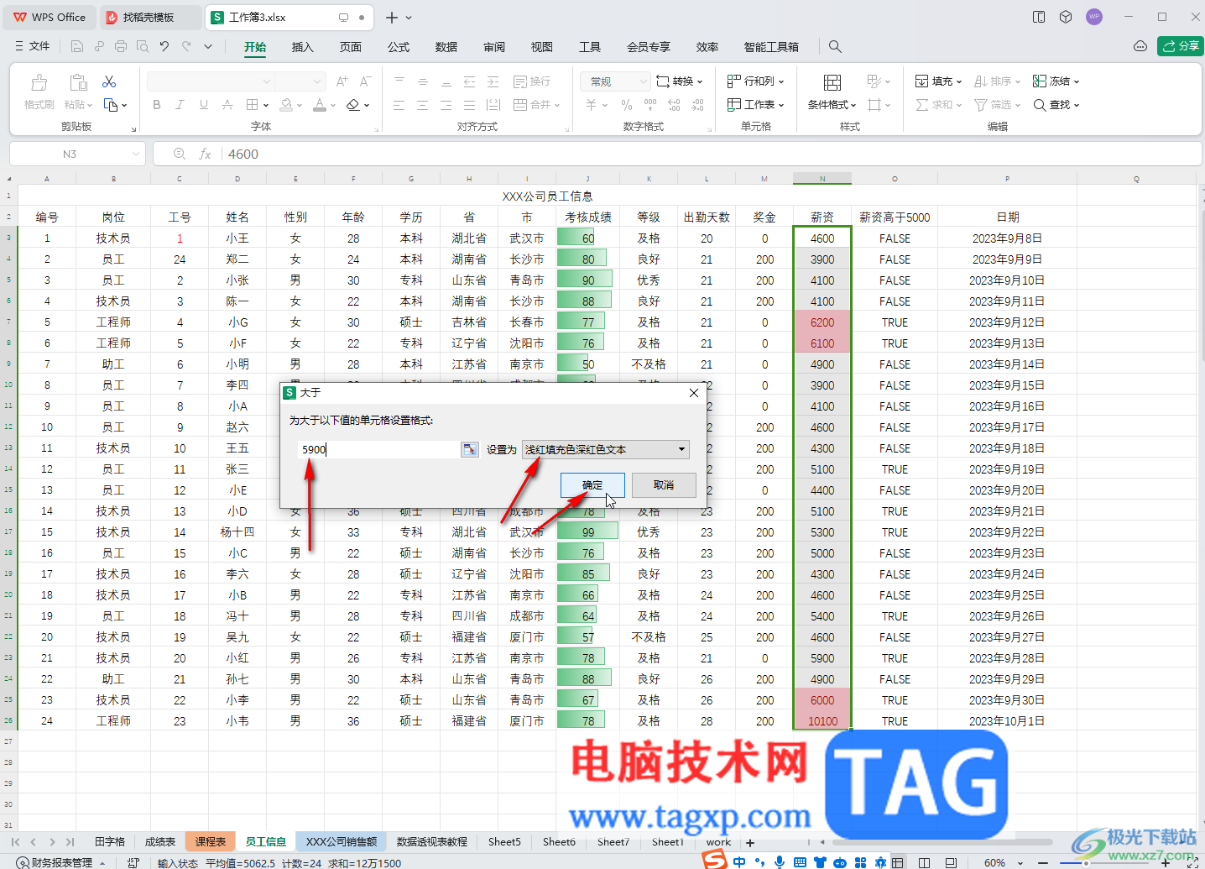Click the WPS Office home tab

tap(50, 17)
